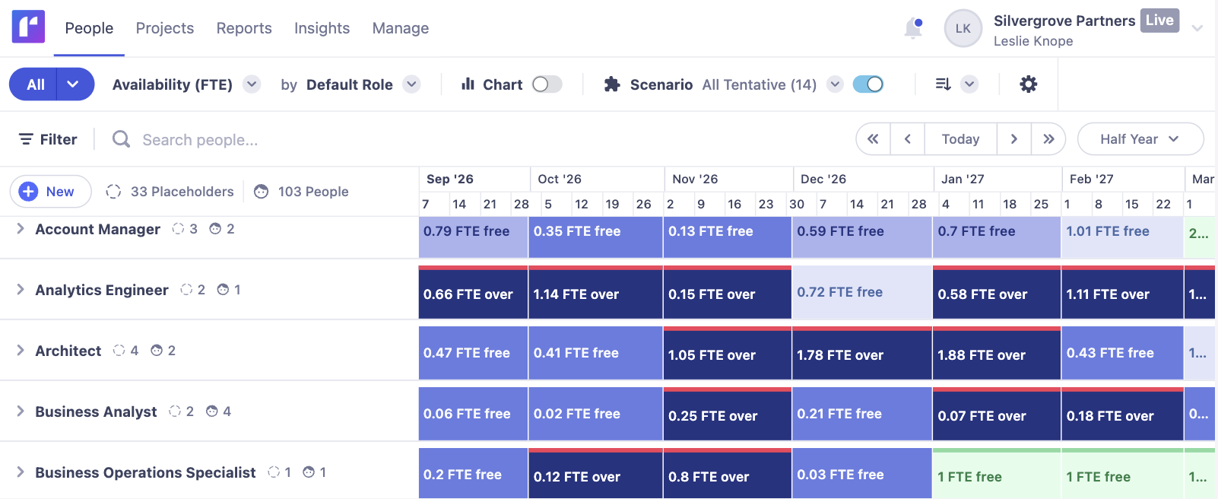The width and height of the screenshot is (1218, 499).
Task: Click Architect 1.78 FTE over cell
Action: [862, 353]
